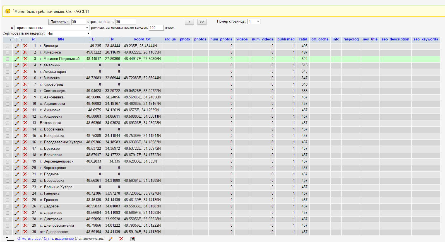Edit the row for г. Жмеринка
This screenshot has width=445, height=242.
point(17,52)
